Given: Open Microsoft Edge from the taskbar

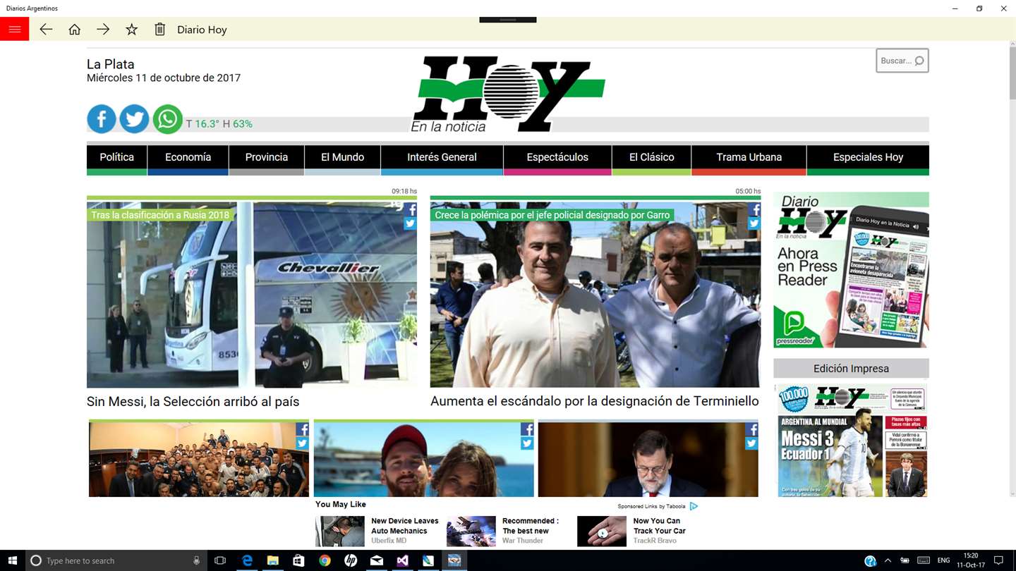Looking at the screenshot, I should pyautogui.click(x=247, y=560).
